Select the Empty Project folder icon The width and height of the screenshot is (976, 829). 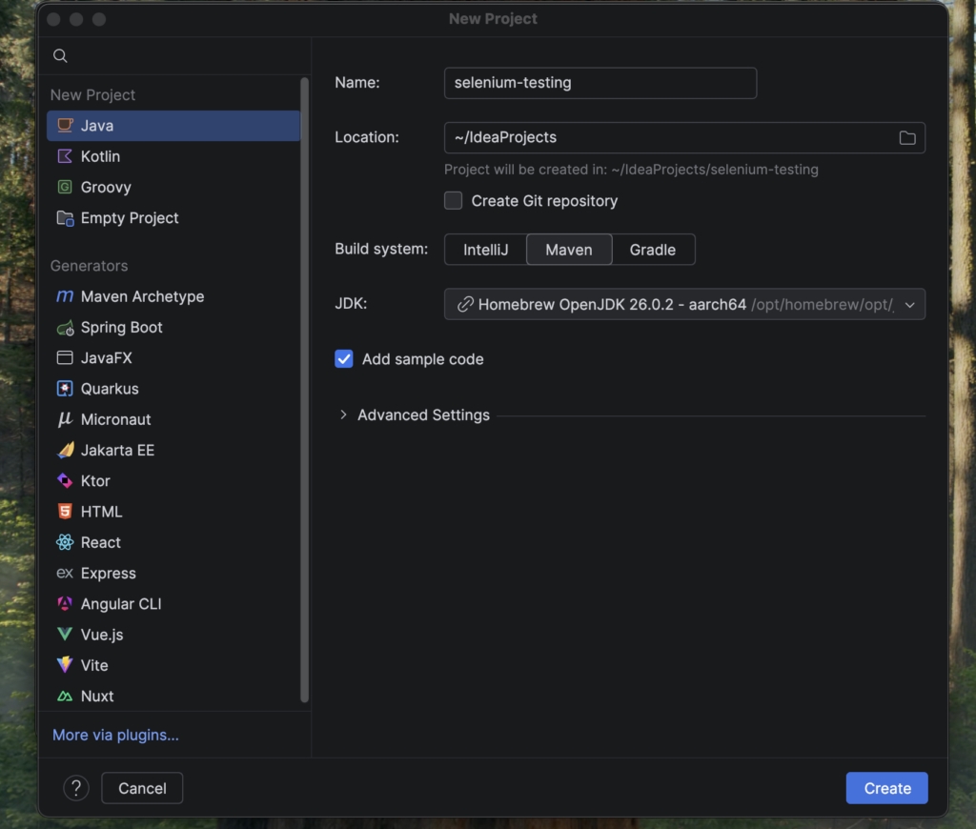coord(65,218)
